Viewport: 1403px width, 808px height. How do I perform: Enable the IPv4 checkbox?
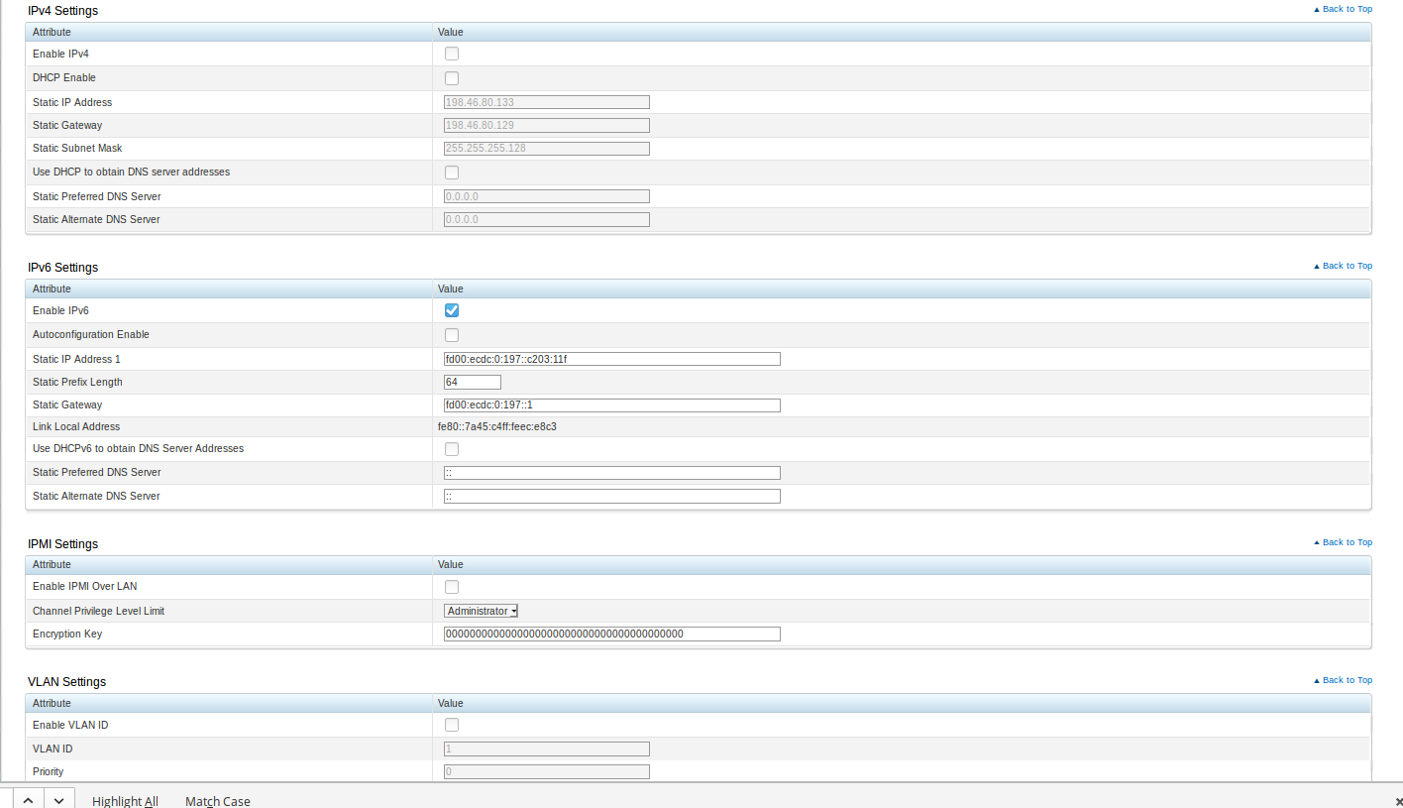[452, 54]
